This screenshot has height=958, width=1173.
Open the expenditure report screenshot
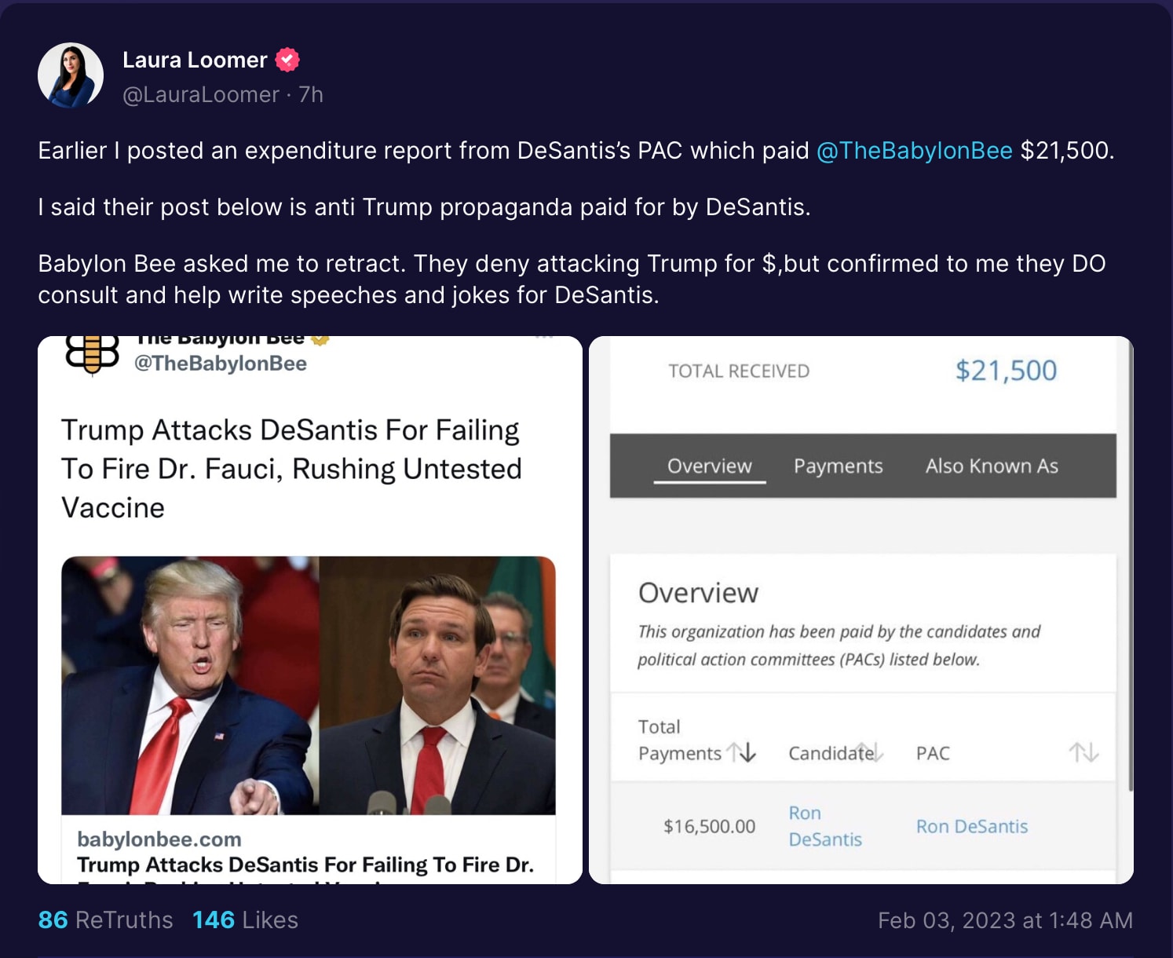pos(861,610)
